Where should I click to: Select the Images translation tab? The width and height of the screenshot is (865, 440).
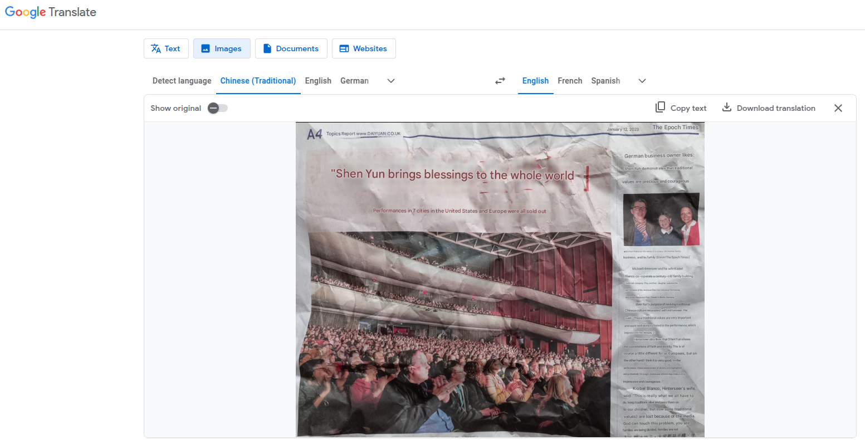[222, 48]
